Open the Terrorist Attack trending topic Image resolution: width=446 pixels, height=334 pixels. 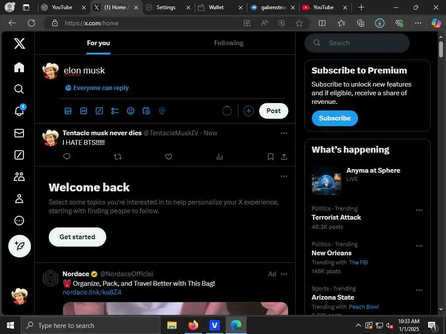[336, 217]
